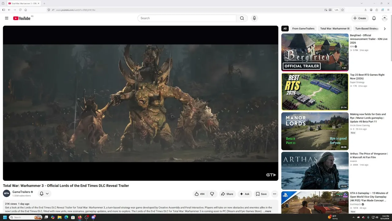Open YouTube notifications bell
This screenshot has height=221, width=392.
[x=374, y=18]
